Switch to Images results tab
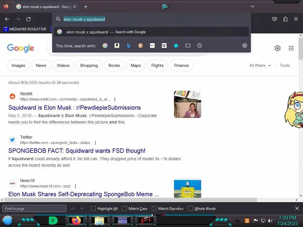 [18, 65]
